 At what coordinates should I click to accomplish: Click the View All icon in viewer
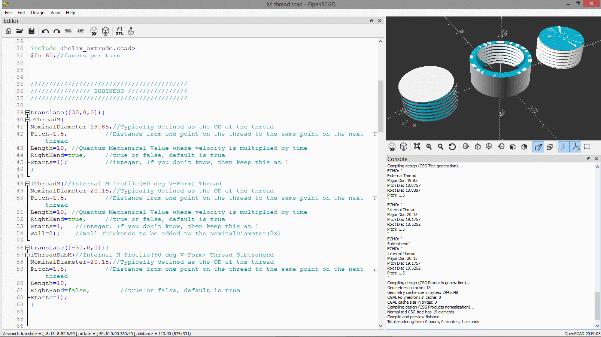pos(417,147)
